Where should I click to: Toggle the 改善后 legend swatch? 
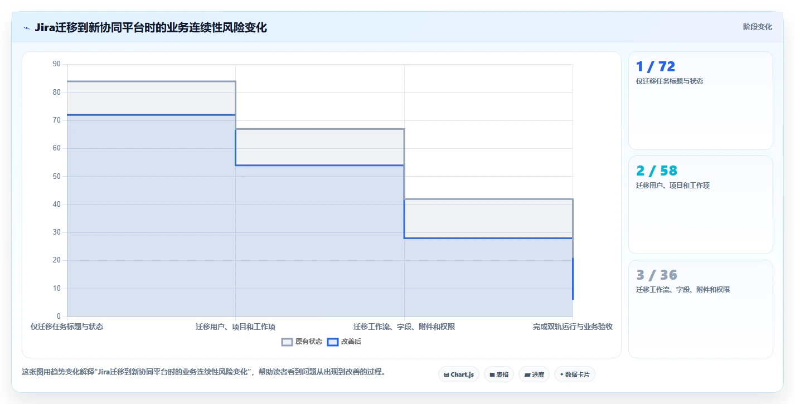pyautogui.click(x=333, y=342)
